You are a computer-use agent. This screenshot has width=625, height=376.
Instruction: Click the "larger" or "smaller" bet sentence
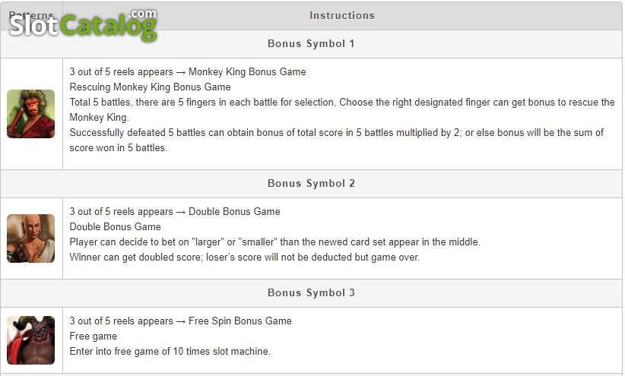point(274,242)
